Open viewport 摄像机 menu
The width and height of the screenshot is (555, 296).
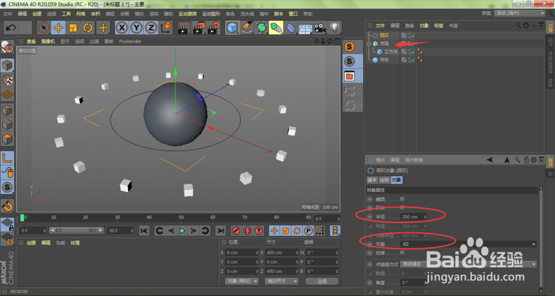pyautogui.click(x=48, y=42)
